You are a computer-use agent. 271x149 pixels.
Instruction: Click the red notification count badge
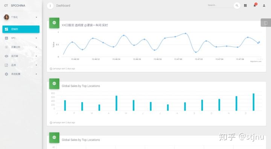(x=256, y=4)
